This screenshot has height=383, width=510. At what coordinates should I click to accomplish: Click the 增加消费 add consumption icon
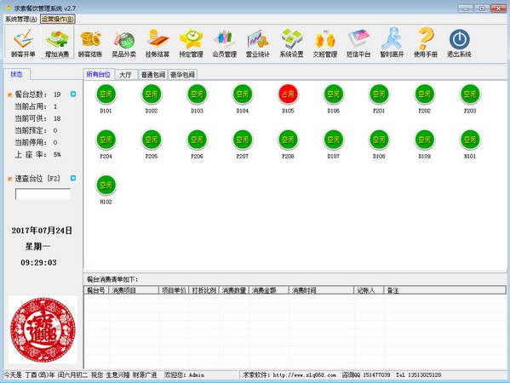pyautogui.click(x=57, y=43)
